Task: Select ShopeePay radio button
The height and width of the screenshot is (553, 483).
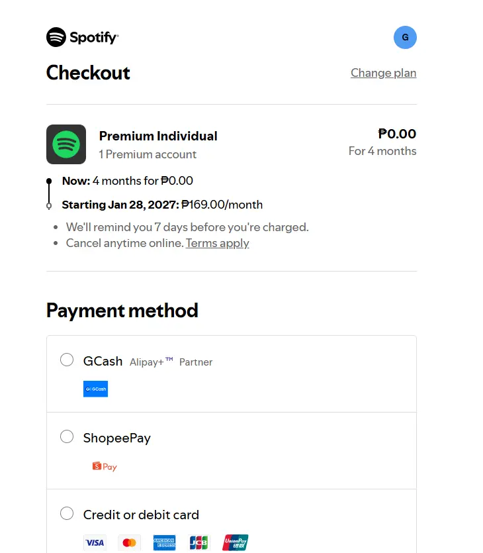Action: [x=67, y=436]
